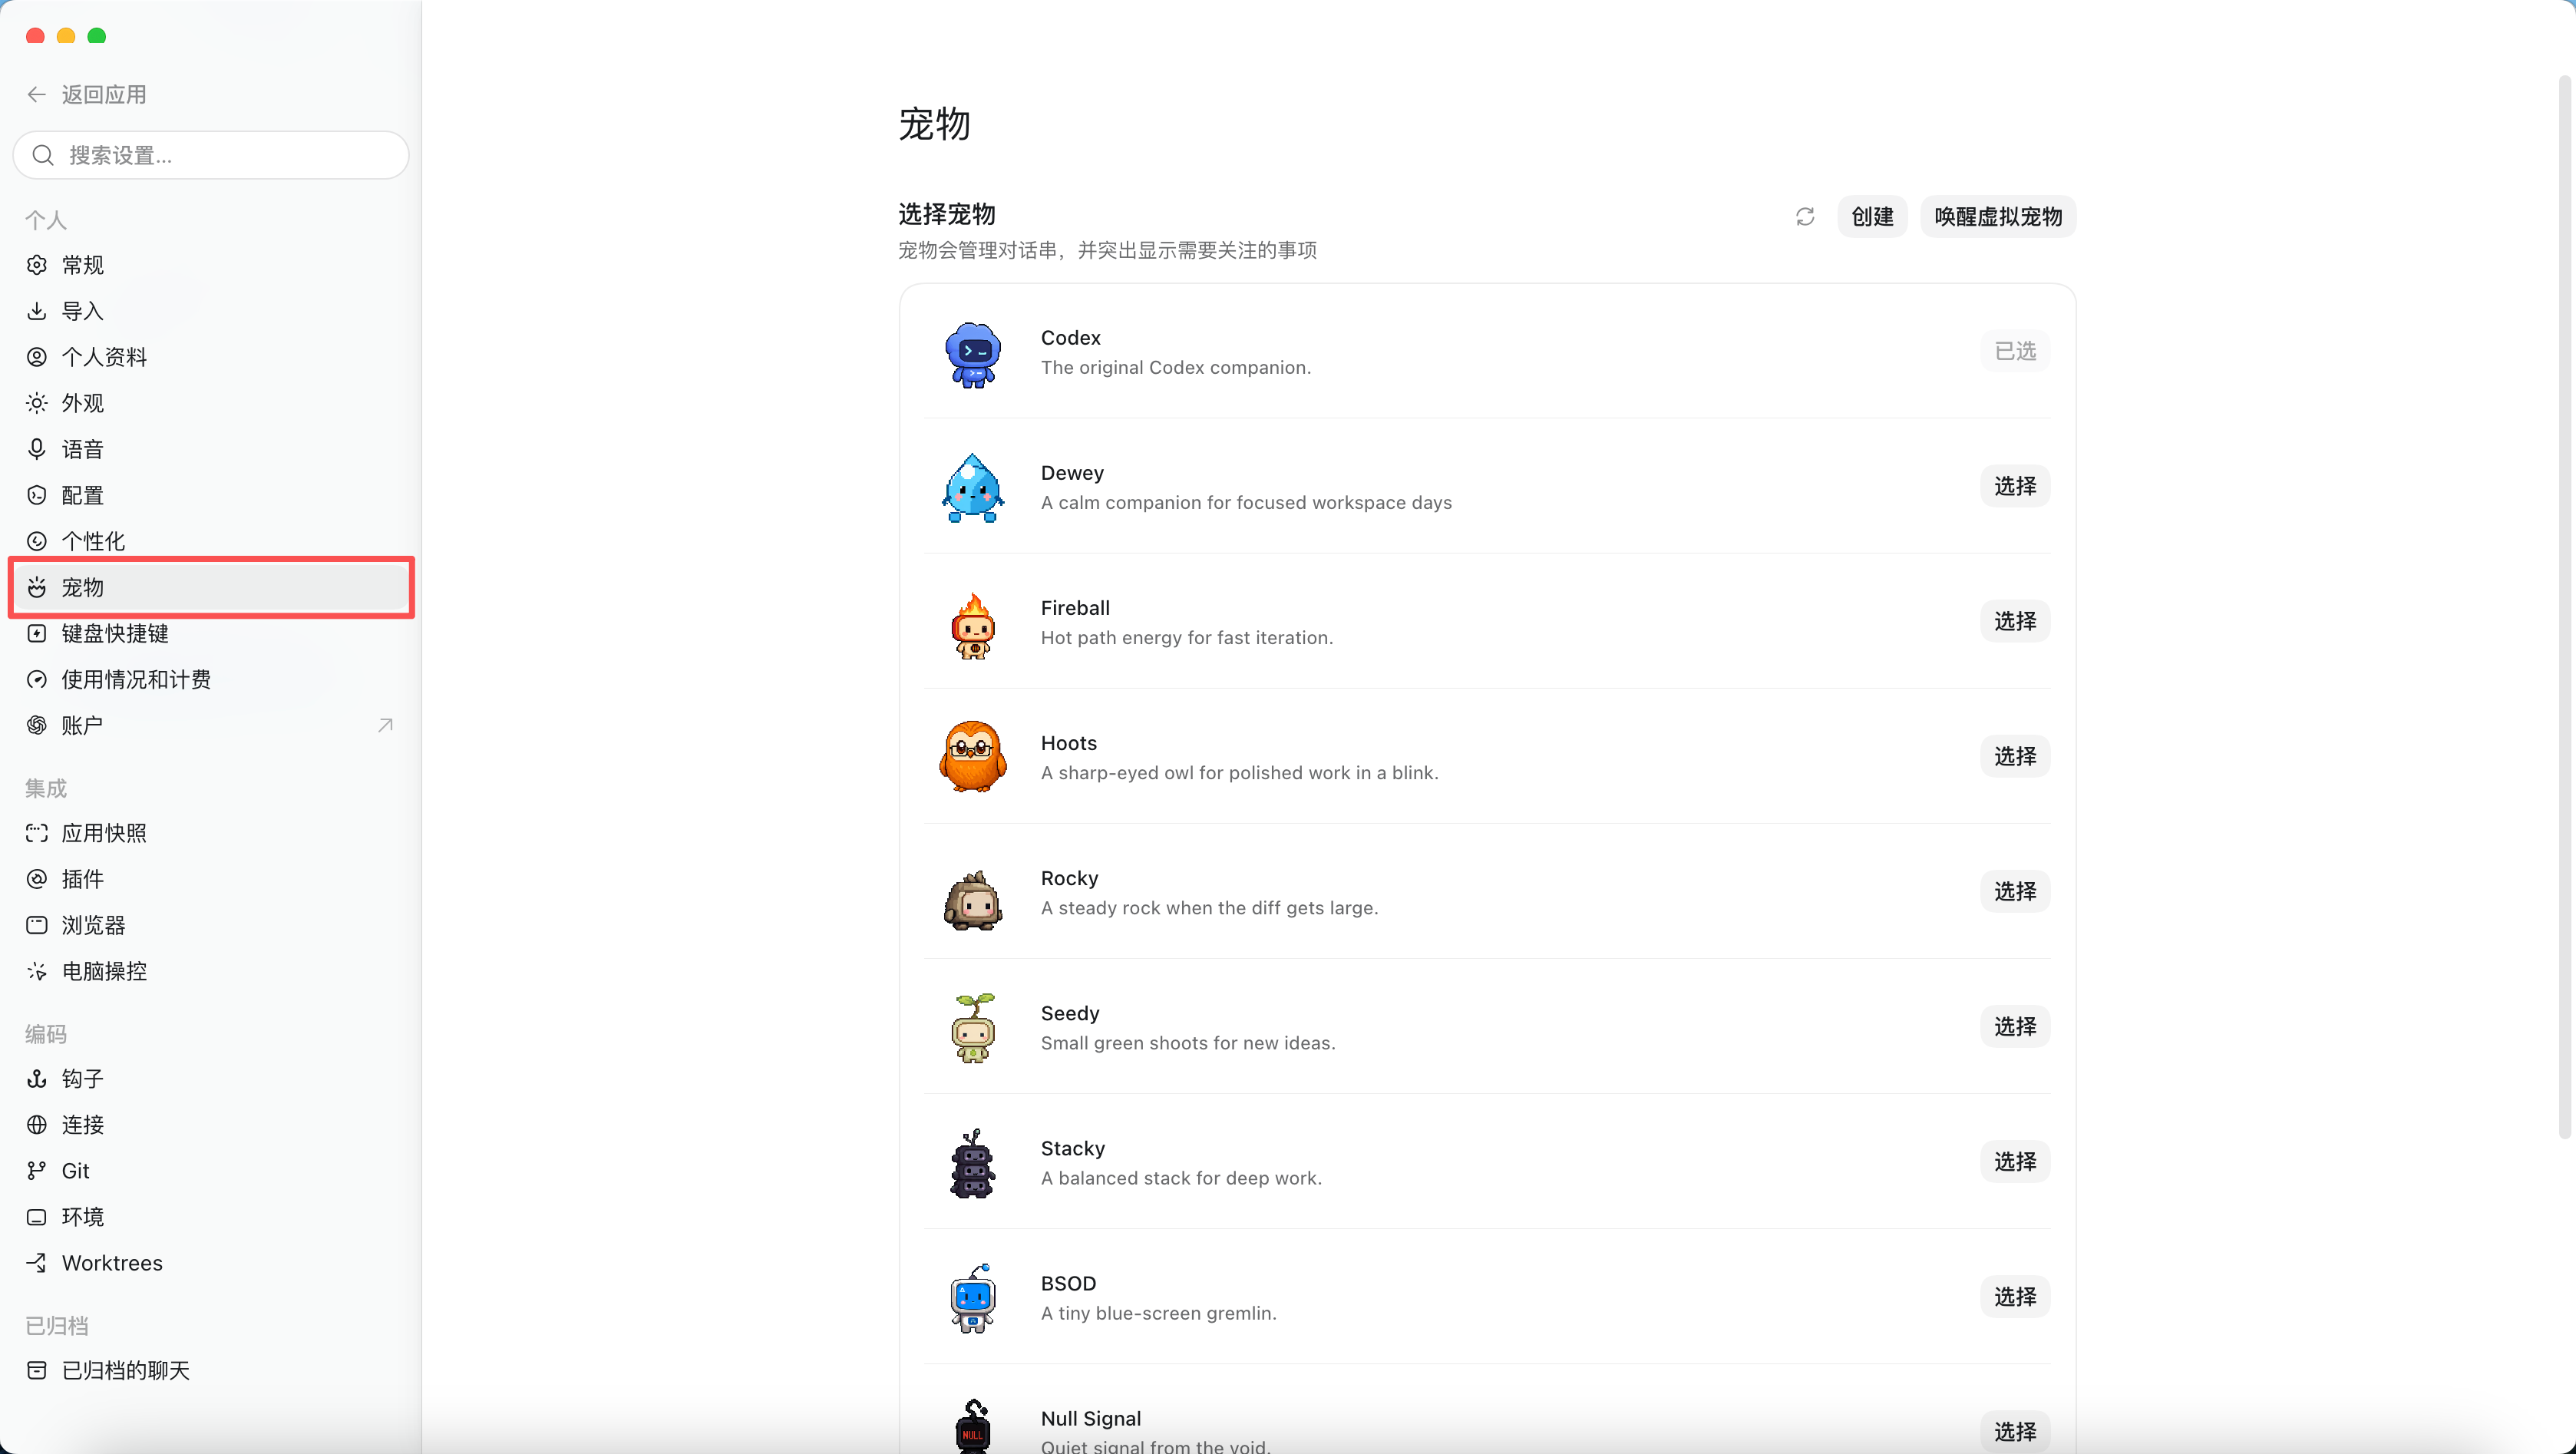Click the icon beside 个性化
This screenshot has width=2576, height=1454.
tap(37, 541)
